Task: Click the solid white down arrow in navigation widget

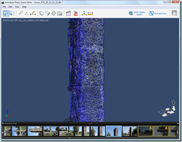Action: [x=174, y=108]
